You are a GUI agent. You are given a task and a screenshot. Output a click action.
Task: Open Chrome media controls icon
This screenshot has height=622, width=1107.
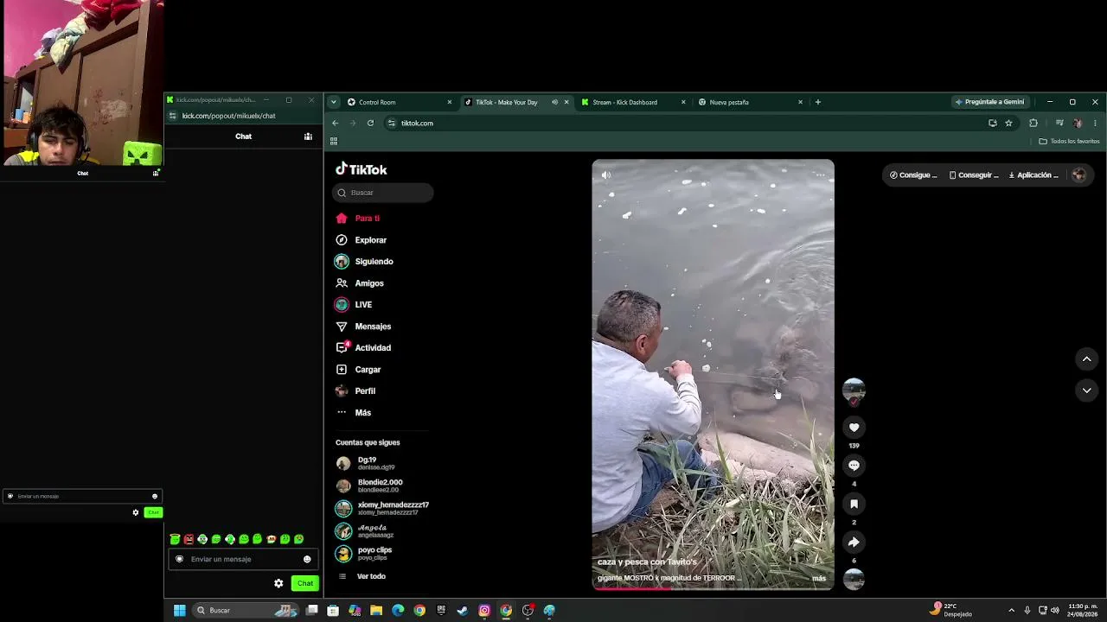1059,123
